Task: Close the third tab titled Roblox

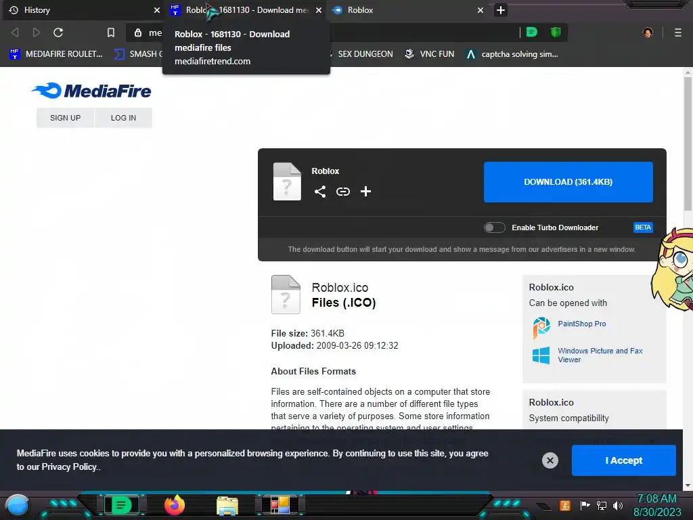Action: coord(480,9)
